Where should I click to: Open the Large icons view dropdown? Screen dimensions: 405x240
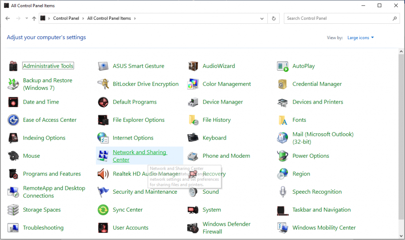[360, 38]
